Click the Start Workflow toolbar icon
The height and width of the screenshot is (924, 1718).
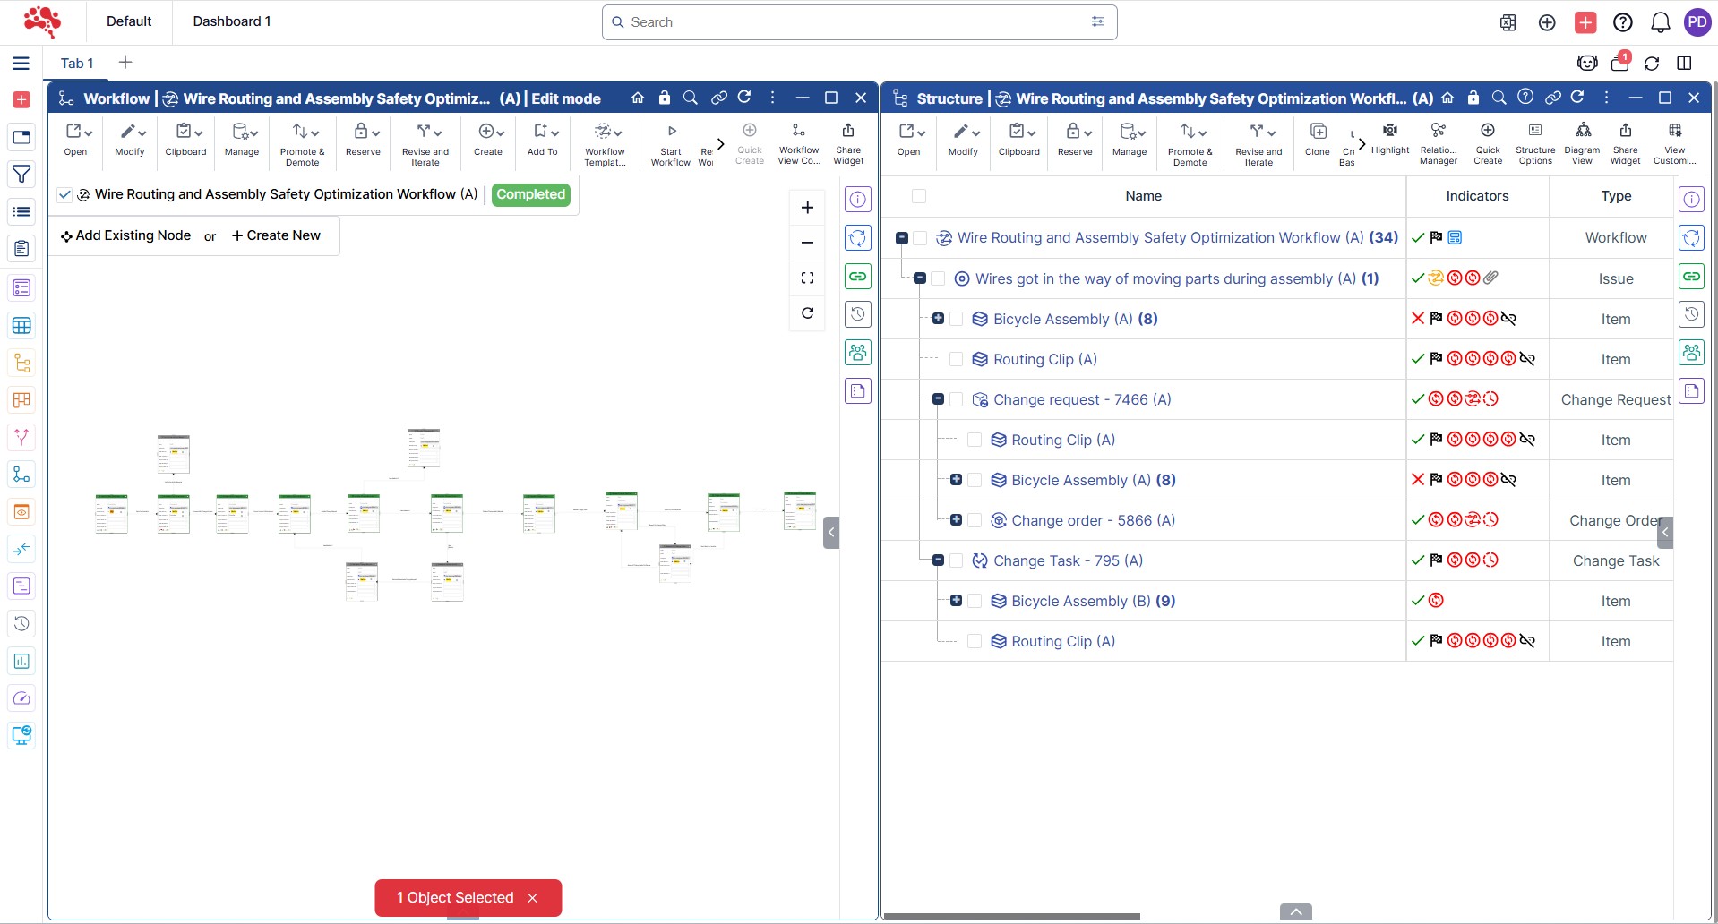click(671, 143)
